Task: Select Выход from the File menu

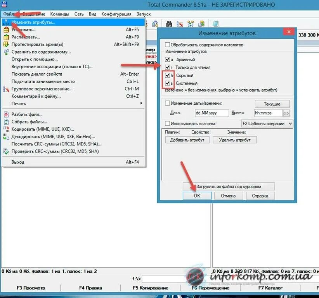Action: tap(73, 162)
